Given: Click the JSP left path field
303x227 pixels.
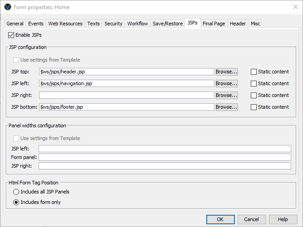Looking at the screenshot, I should (126, 83).
